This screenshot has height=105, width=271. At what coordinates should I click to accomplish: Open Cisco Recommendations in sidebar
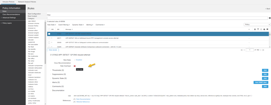(11, 14)
